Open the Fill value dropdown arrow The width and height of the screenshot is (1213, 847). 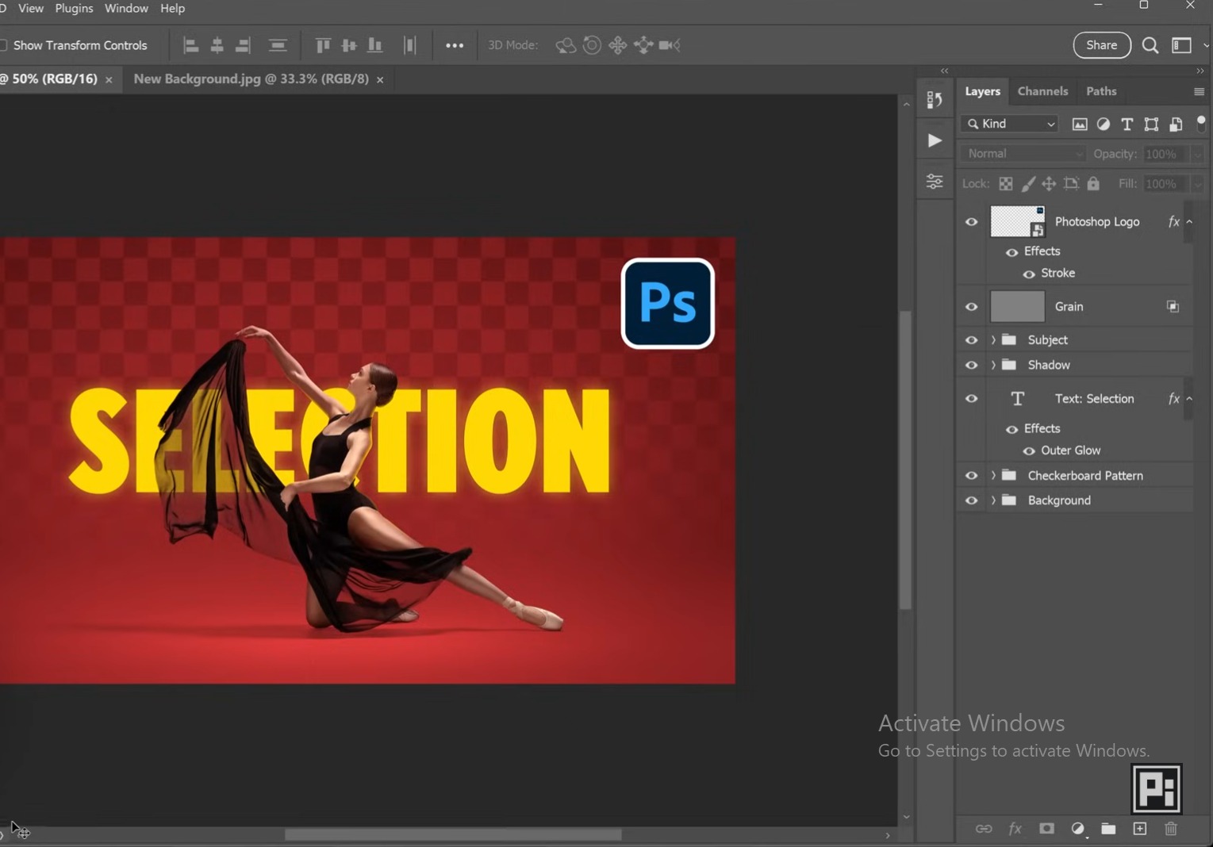(1197, 184)
